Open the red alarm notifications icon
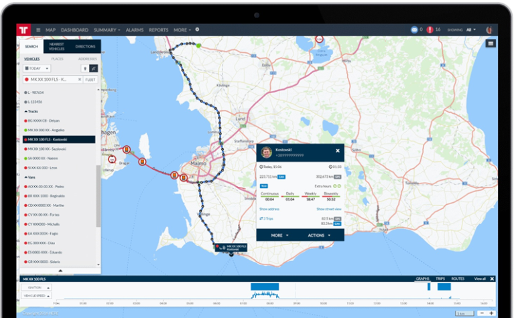This screenshot has height=318, width=514. [x=430, y=30]
